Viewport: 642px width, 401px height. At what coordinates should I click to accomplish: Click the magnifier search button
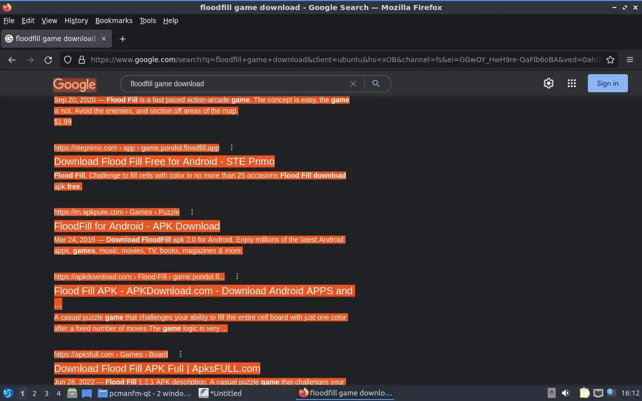coord(376,84)
